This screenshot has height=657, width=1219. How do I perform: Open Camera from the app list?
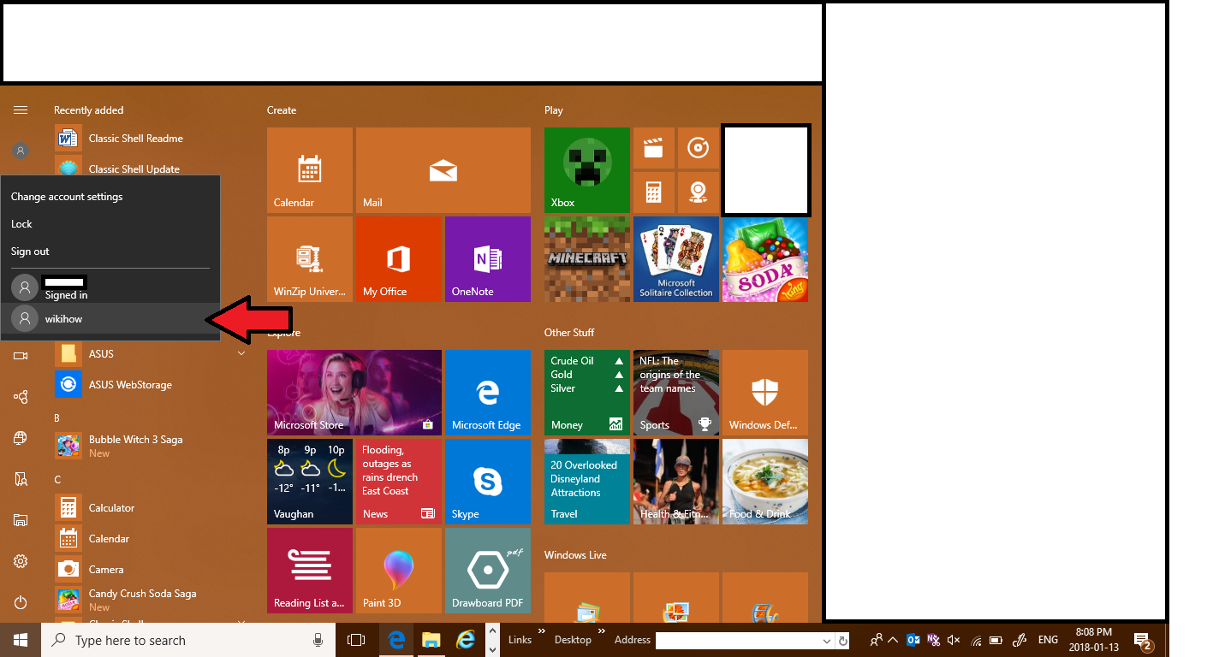pos(151,570)
